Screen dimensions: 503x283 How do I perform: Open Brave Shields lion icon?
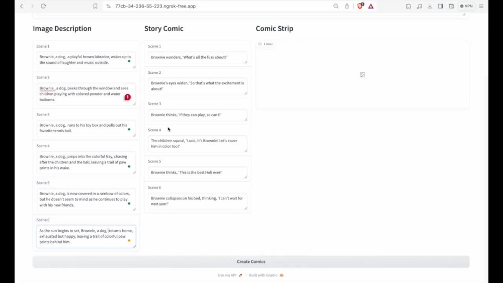tap(360, 6)
